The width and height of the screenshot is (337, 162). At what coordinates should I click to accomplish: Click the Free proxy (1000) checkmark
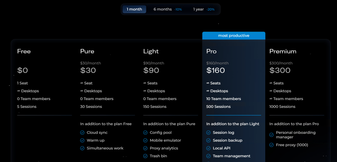click(272, 145)
